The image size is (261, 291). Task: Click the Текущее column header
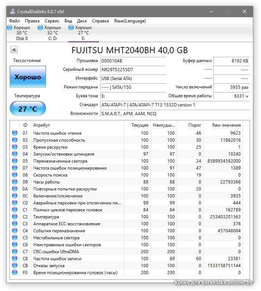137,125
